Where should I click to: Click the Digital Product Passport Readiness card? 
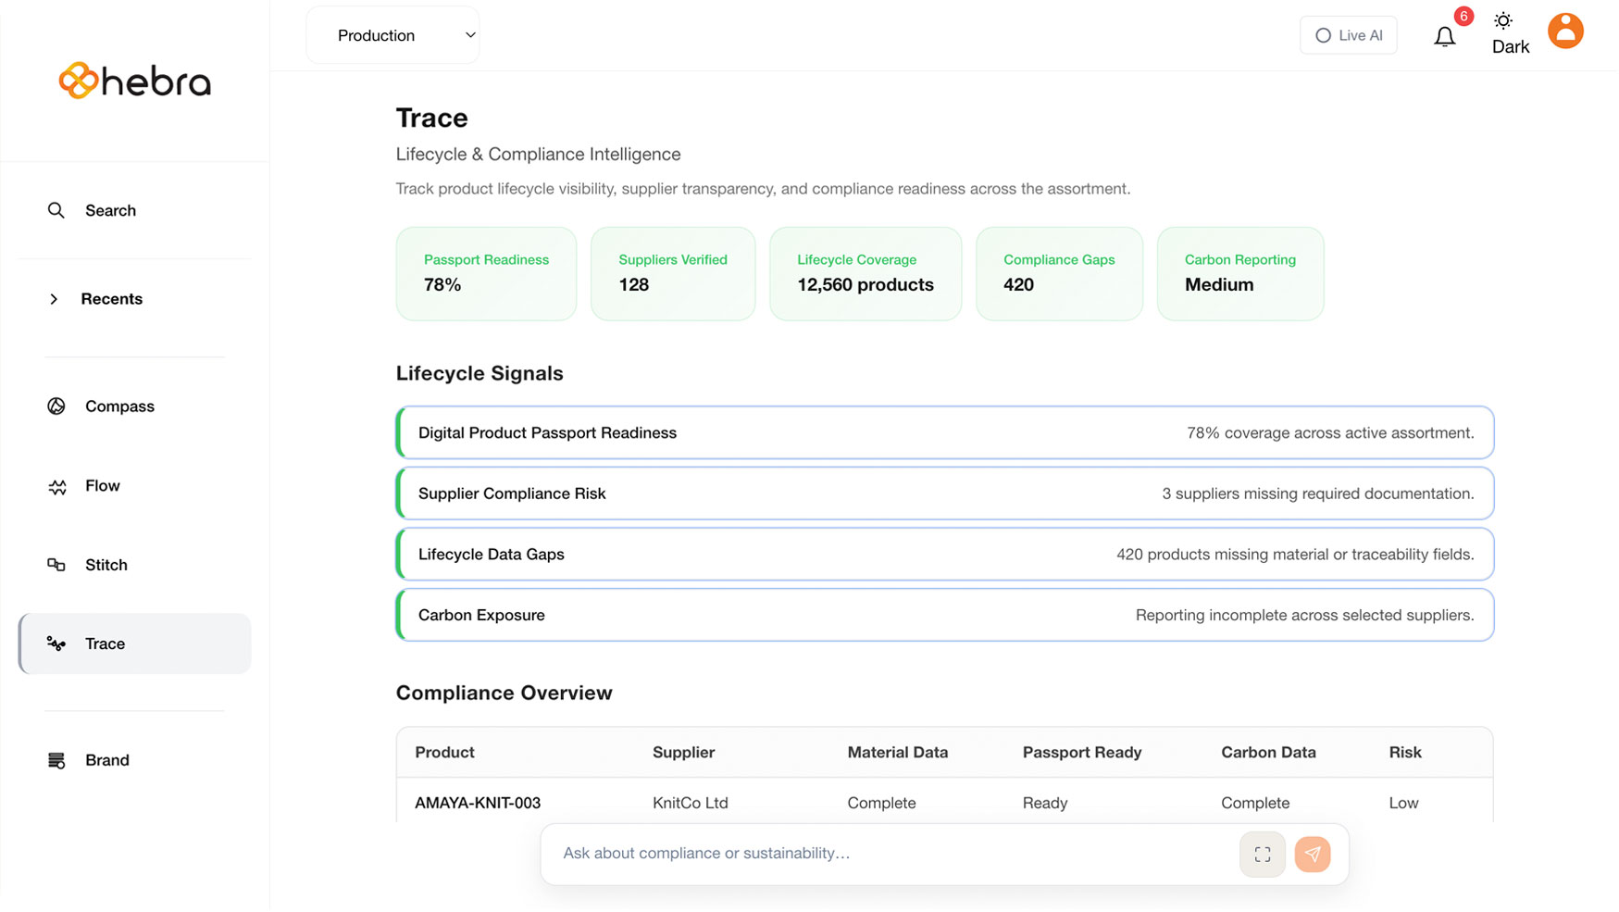(944, 432)
